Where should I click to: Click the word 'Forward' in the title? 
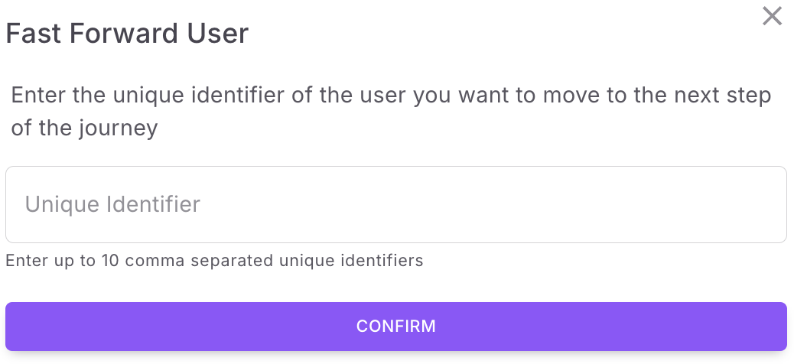coord(124,34)
